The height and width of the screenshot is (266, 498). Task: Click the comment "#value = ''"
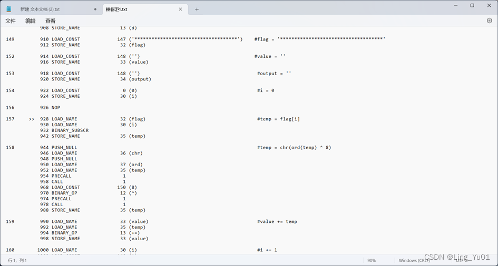(270, 56)
